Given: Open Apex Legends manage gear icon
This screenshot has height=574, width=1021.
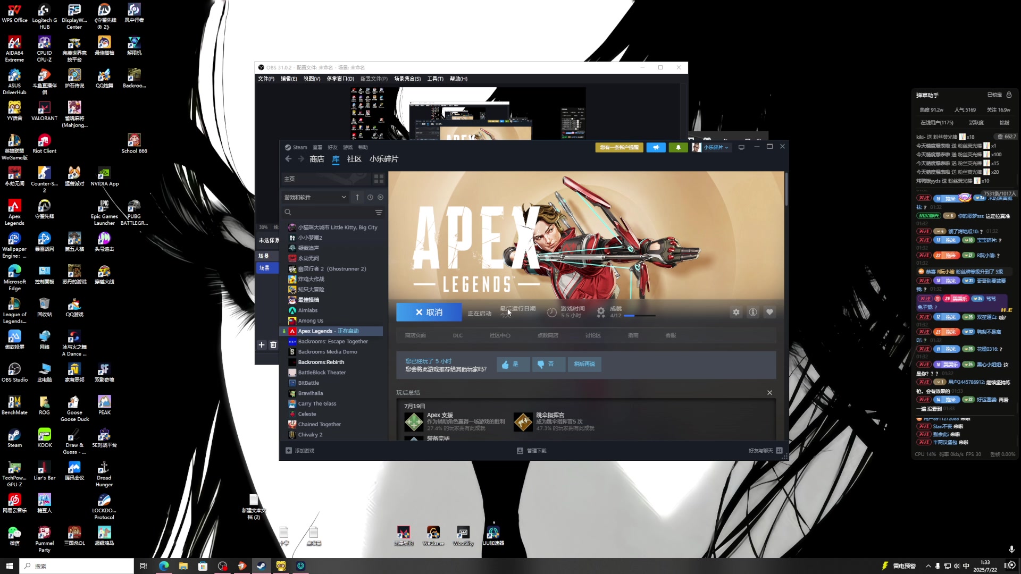Looking at the screenshot, I should 736,312.
